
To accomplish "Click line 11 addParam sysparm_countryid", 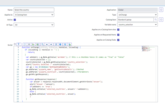I will (57, 72).
